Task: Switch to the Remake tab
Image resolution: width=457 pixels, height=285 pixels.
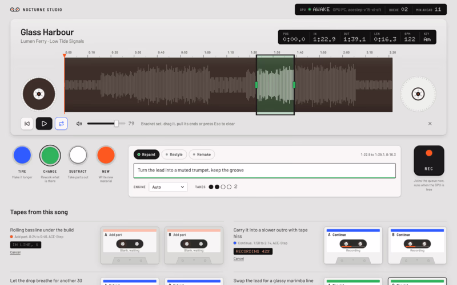Action: [x=202, y=154]
